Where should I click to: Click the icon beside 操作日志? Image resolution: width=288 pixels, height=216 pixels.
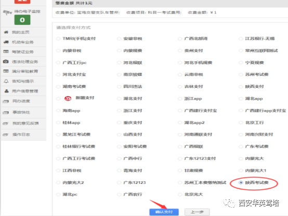(x=6, y=134)
